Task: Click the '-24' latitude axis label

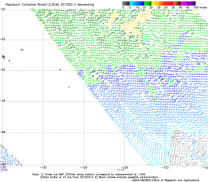Action: pyautogui.click(x=3, y=69)
